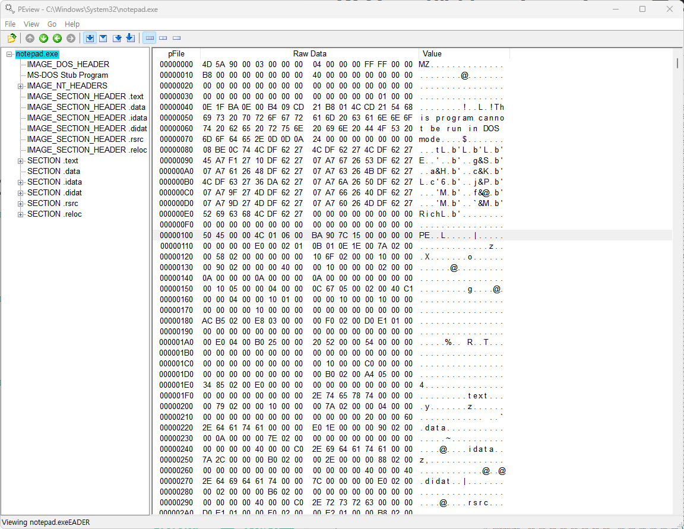This screenshot has height=529, width=684.
Task: Click offset 00000000 in pFile column
Action: click(x=176, y=65)
